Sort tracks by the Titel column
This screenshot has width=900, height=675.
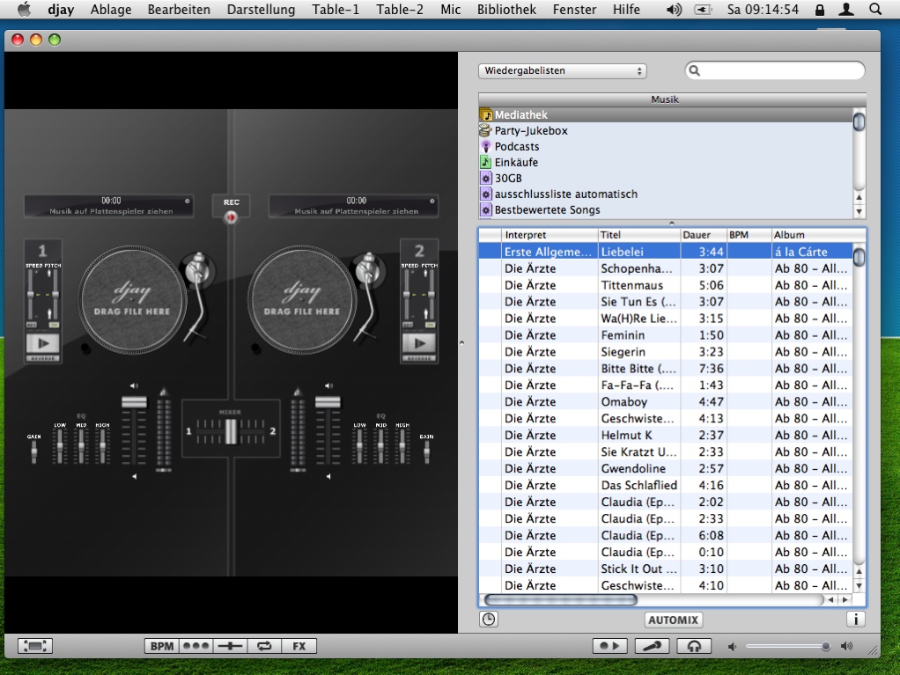coord(638,235)
